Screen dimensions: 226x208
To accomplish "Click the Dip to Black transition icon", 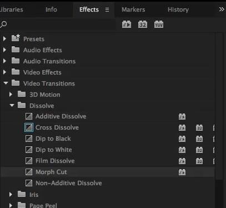I will point(29,138).
